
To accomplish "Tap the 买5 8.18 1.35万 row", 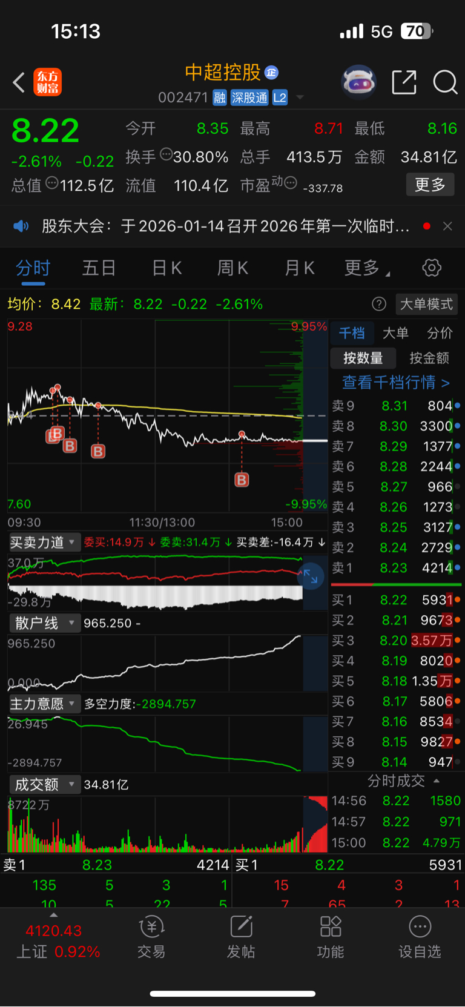I will (396, 681).
